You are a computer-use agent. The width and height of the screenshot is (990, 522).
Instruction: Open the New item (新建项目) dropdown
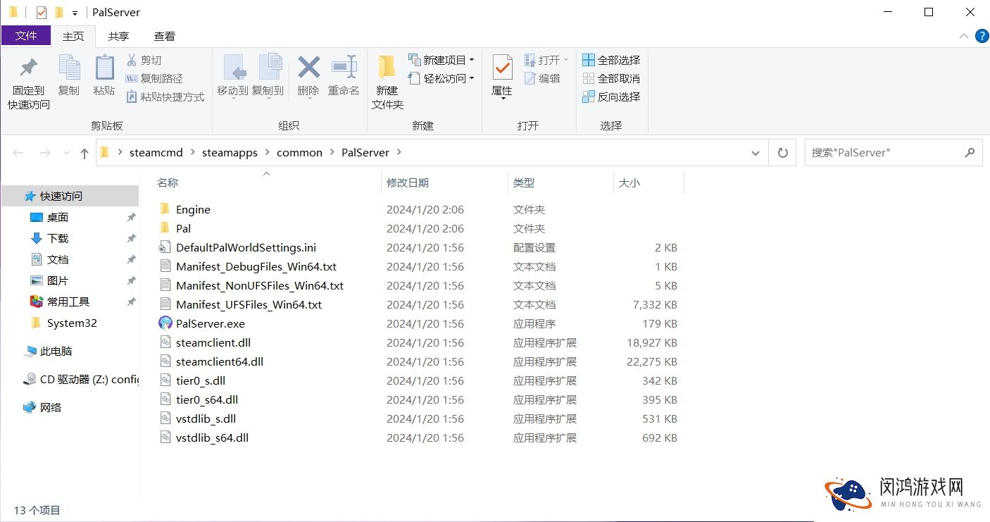point(441,60)
